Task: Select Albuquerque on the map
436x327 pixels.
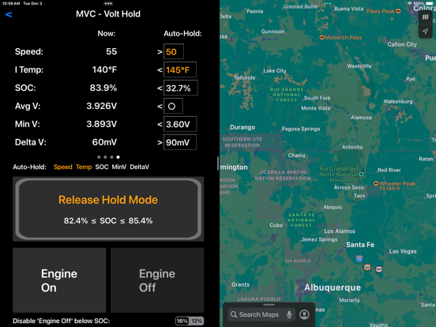Action: click(x=333, y=288)
